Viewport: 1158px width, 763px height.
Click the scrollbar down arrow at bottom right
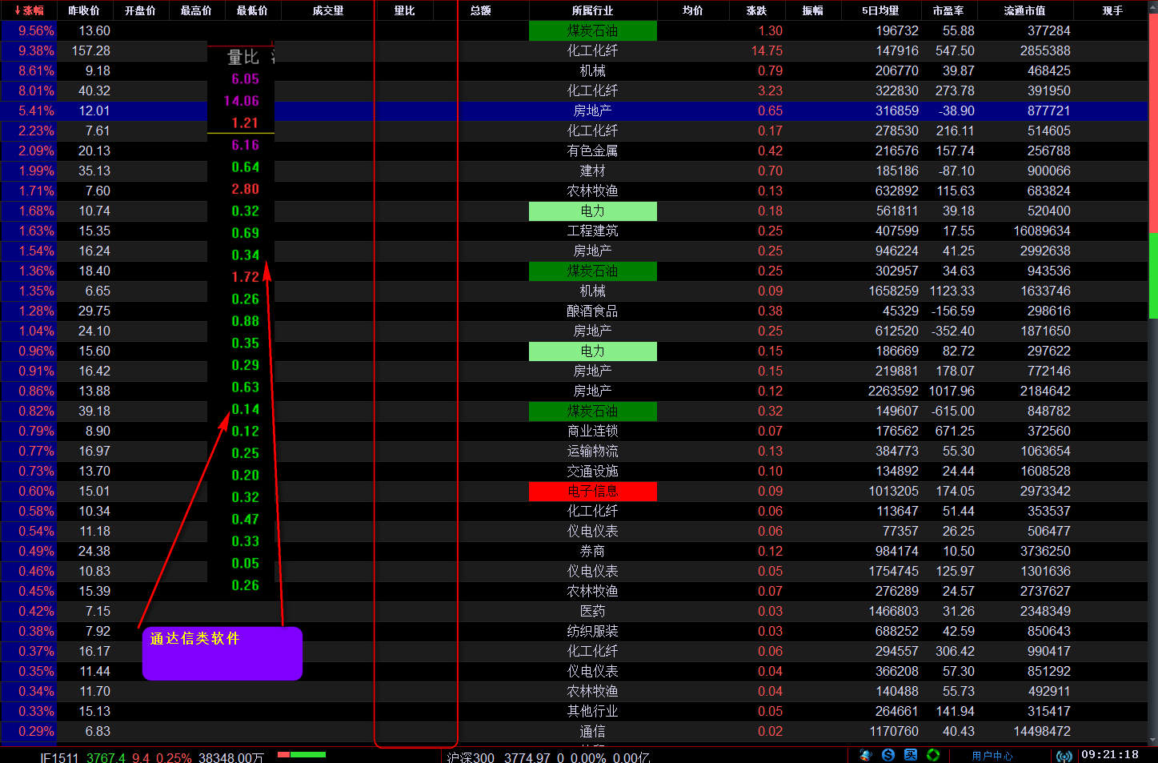pos(1152,741)
